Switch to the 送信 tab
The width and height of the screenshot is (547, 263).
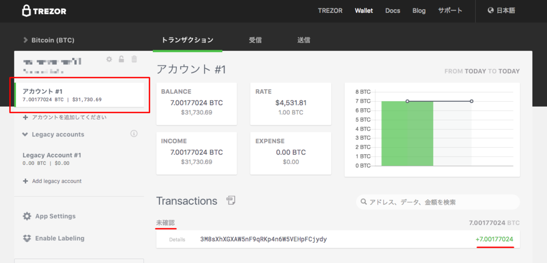click(x=303, y=40)
